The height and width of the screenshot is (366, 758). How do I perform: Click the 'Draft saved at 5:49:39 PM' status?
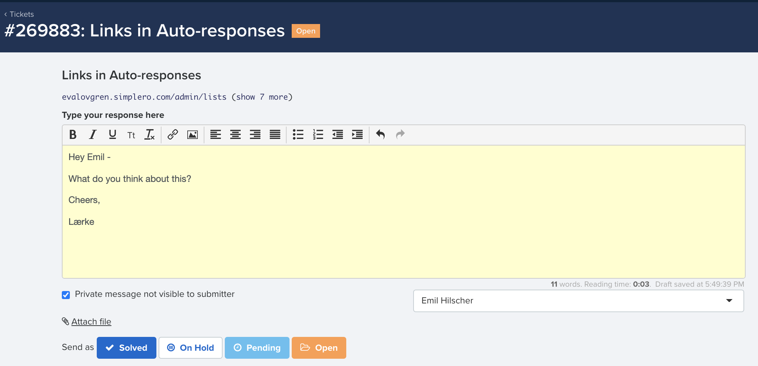[x=699, y=284]
